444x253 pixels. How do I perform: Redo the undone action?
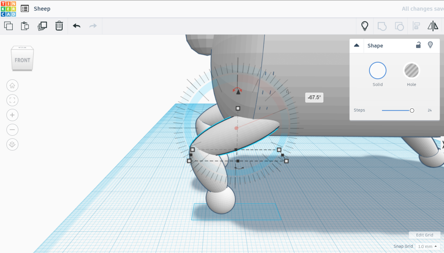[93, 26]
